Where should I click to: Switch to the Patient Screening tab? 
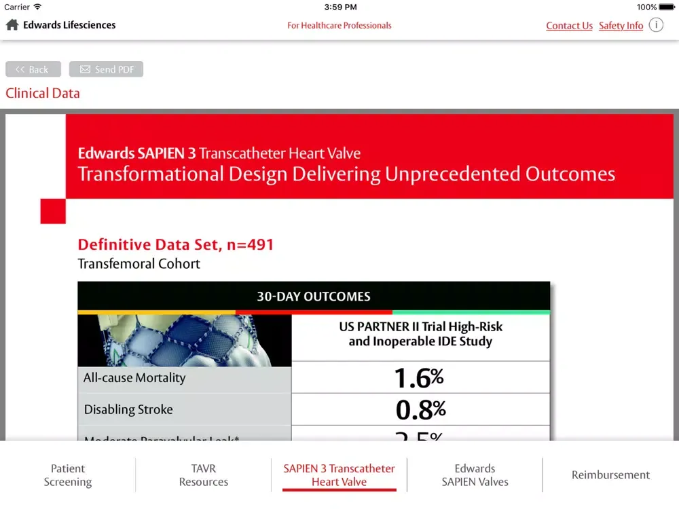pyautogui.click(x=68, y=475)
